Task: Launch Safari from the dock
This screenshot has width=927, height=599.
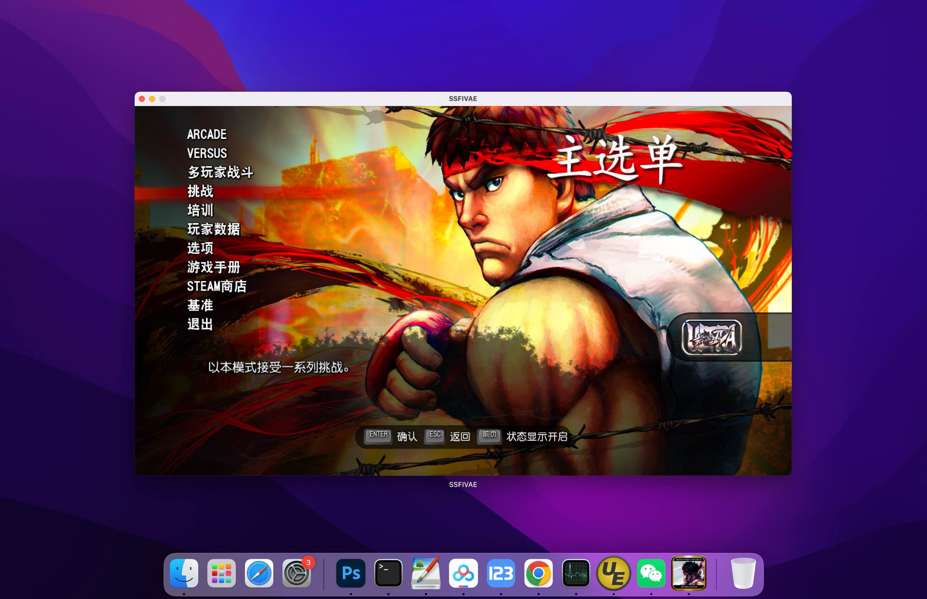Action: click(259, 573)
